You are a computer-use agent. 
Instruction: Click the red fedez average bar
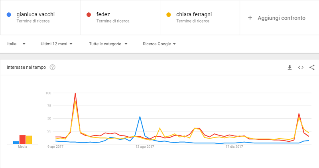point(22,139)
